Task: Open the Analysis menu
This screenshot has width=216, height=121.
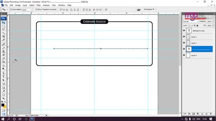Action: click(x=46, y=5)
